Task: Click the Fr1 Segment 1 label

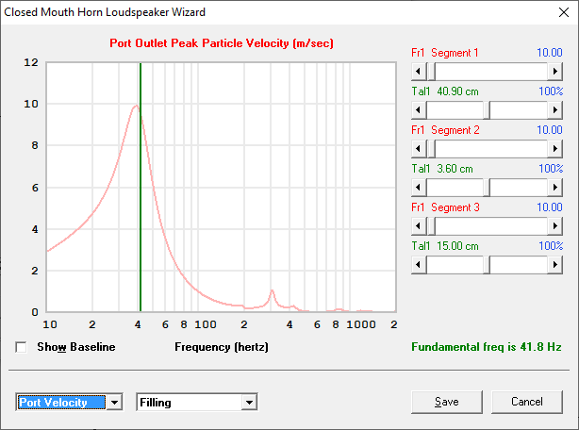Action: 444,53
